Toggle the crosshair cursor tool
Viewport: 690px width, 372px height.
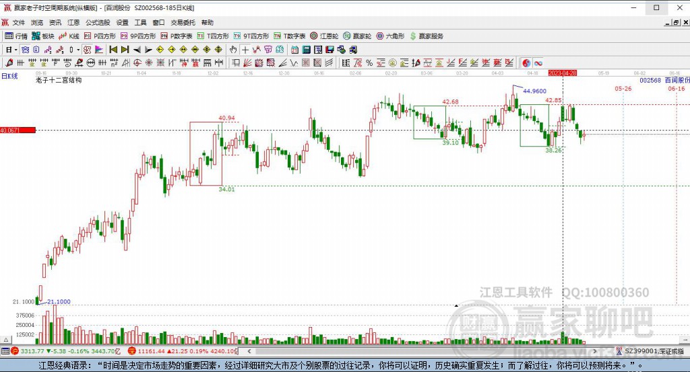click(245, 50)
